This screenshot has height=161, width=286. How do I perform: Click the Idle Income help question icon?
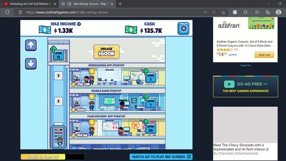point(79,24)
